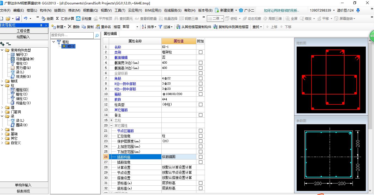Click the 纵筋锚固 value cell
374x195 pixels.
click(179, 157)
